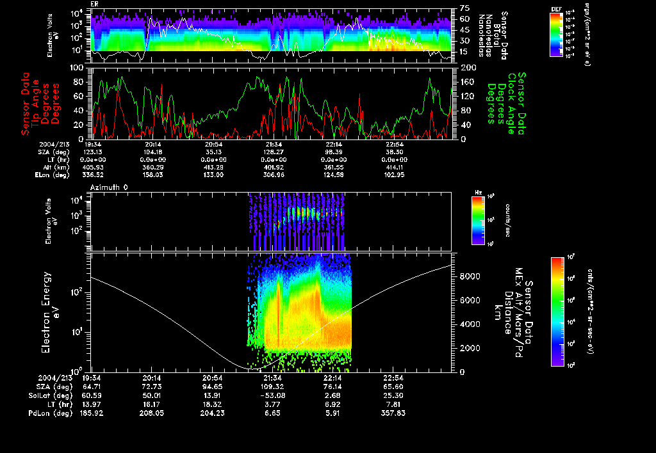Click SZA value 94.65

(212, 387)
